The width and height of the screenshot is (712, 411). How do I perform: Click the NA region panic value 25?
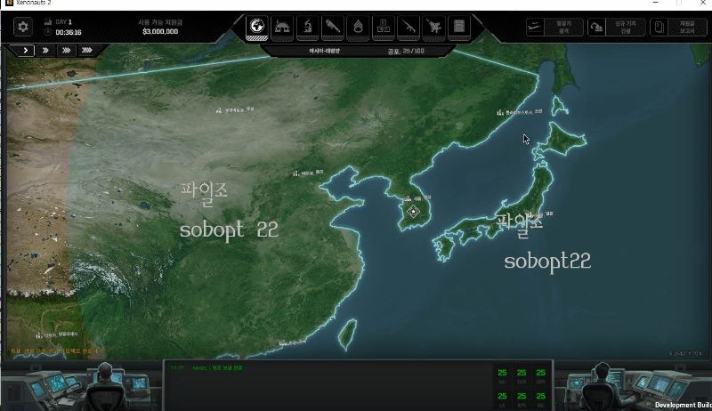click(502, 373)
